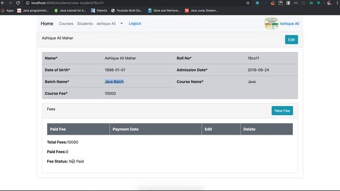
Task: Click the New Fee button
Action: pos(282,111)
